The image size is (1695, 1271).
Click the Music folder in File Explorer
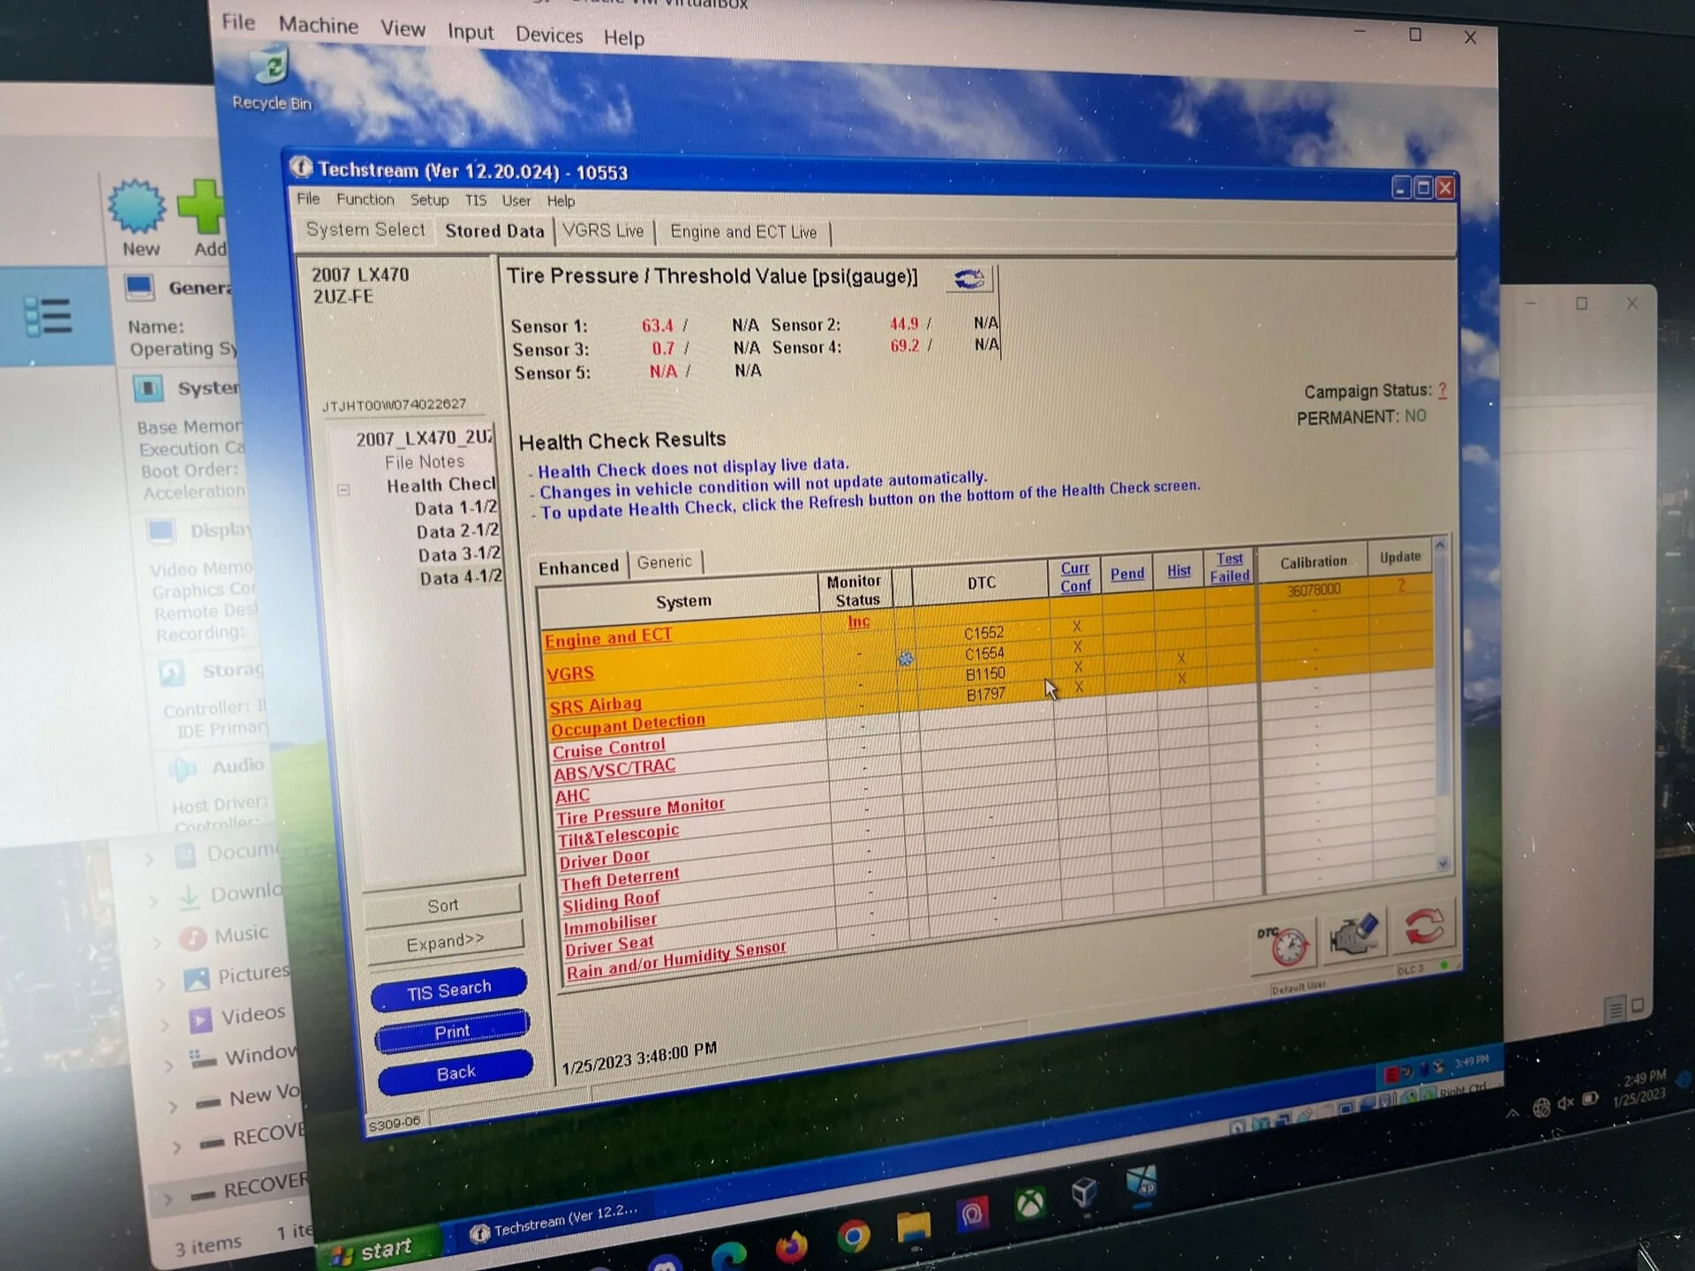[x=224, y=935]
